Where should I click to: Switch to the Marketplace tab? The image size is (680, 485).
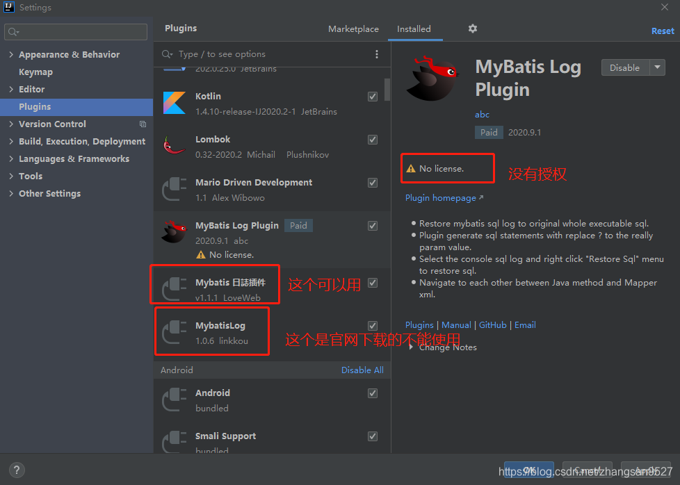(x=353, y=29)
